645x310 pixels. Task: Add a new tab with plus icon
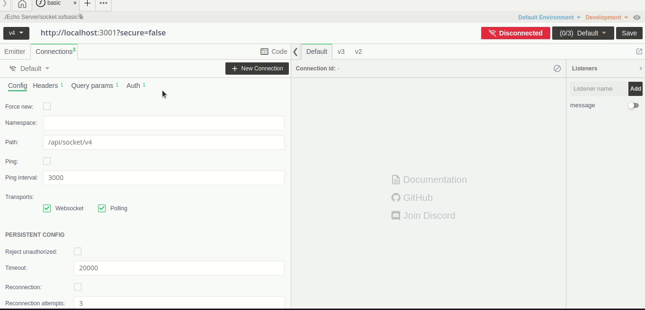pyautogui.click(x=87, y=3)
